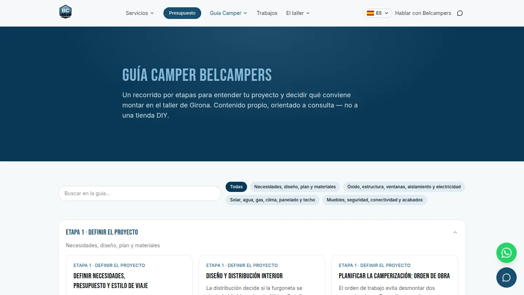Click the Guía Camper Belcampers page title
The image size is (524, 295).
(197, 75)
